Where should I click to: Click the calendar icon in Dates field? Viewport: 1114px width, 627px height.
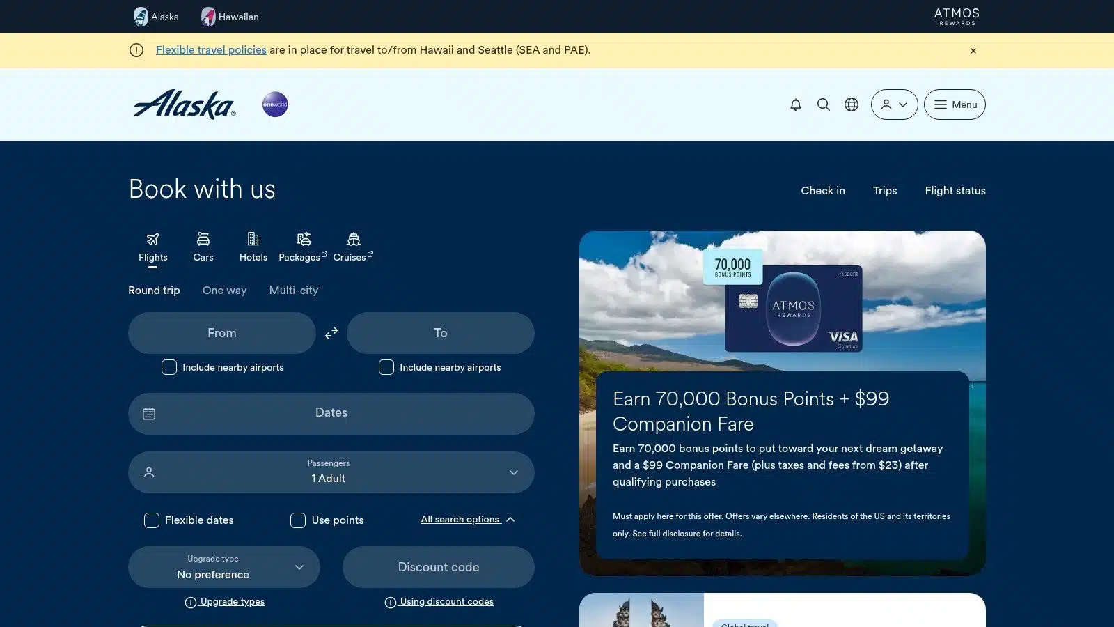point(149,414)
